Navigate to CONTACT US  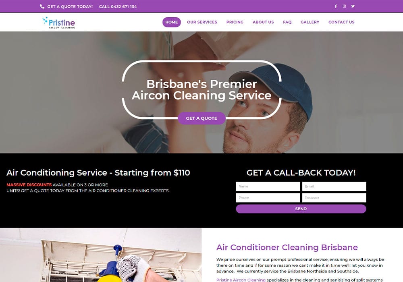pyautogui.click(x=341, y=22)
